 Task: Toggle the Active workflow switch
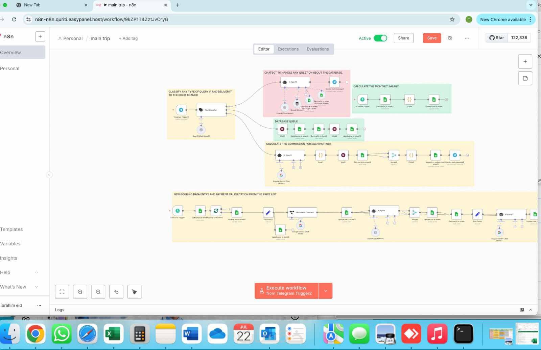tap(380, 38)
